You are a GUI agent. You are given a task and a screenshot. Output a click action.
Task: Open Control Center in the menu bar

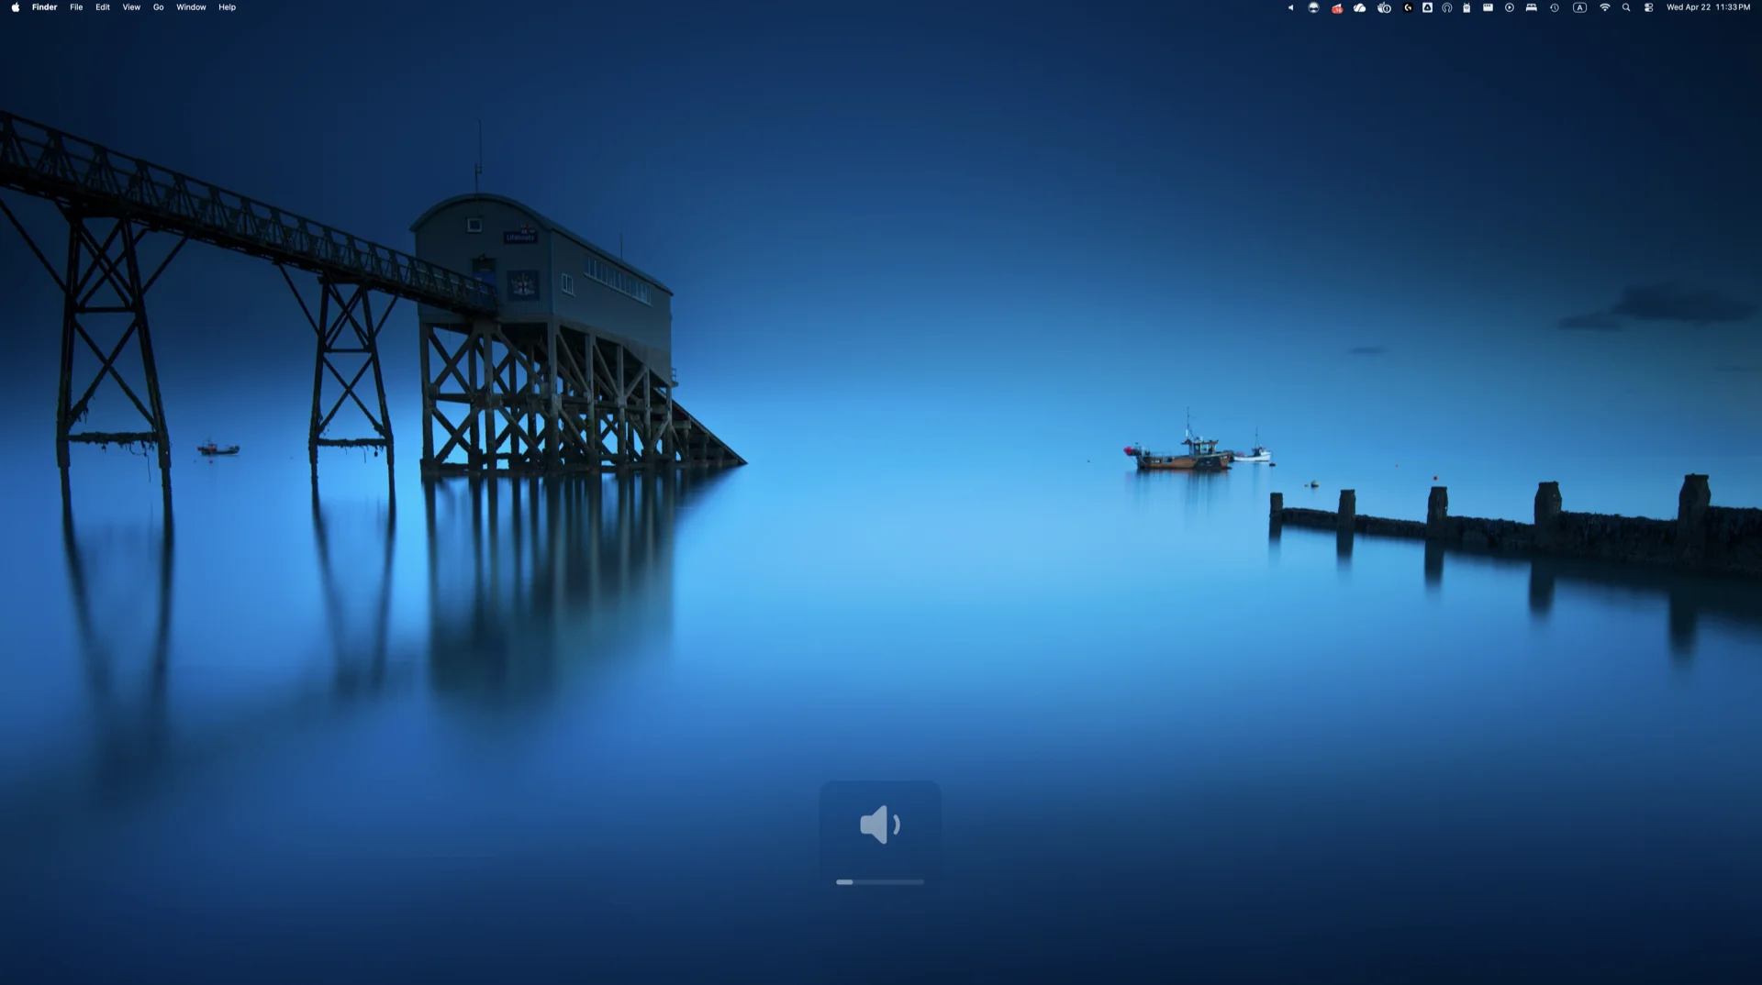point(1648,7)
